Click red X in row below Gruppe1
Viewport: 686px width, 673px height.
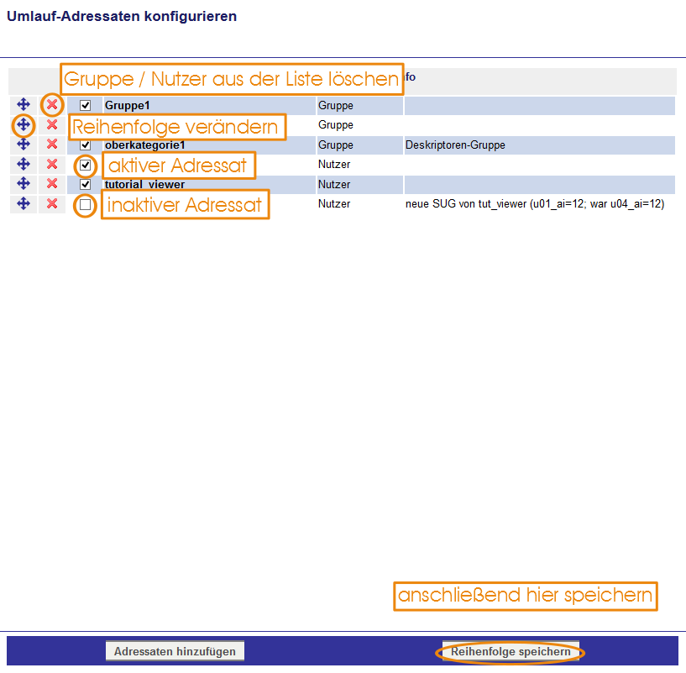tap(52, 125)
